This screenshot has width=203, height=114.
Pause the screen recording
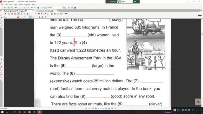[179, 110]
